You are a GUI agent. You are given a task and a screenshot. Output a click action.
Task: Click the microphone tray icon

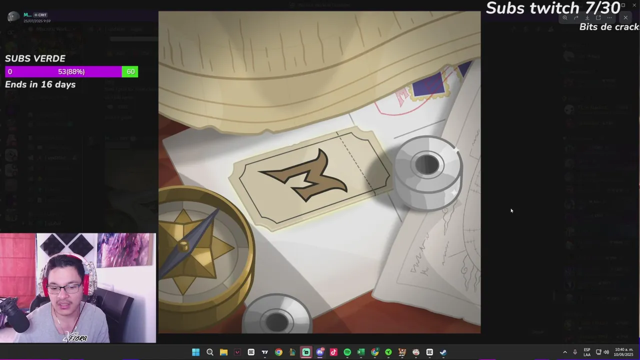pyautogui.click(x=575, y=352)
